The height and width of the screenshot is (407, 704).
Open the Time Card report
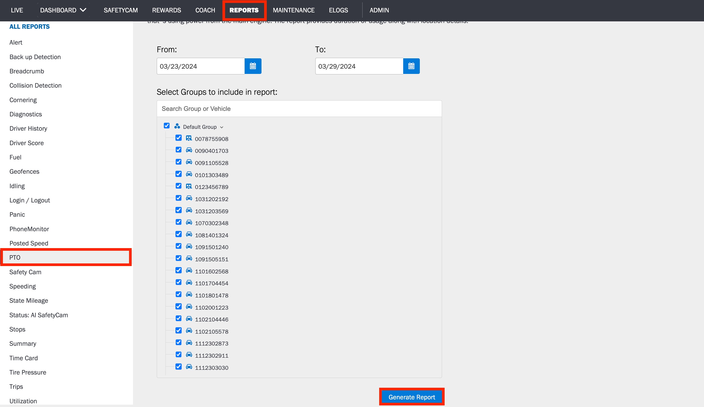23,358
